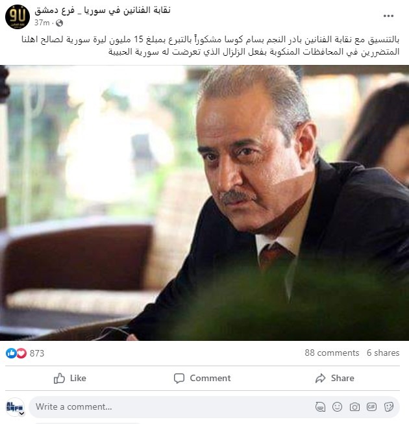Click the blue thumbs-up reaction icon
The image size is (409, 424).
coord(11,353)
